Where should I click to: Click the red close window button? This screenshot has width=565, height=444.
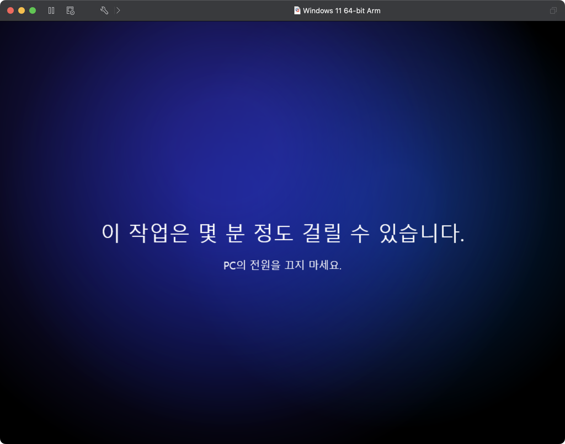point(10,11)
